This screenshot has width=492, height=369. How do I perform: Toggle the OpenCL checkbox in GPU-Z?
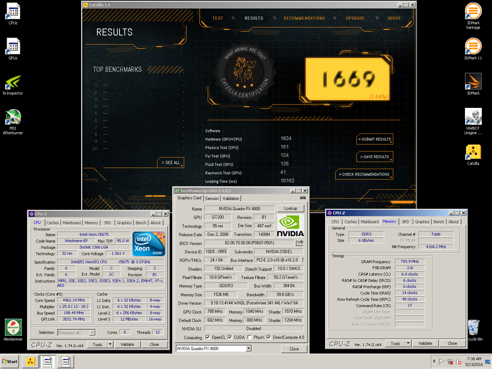[x=208, y=337]
